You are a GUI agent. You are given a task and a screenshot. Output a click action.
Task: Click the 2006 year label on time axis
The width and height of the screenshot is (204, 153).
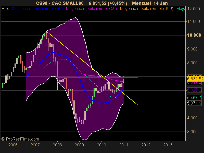tap(13, 145)
